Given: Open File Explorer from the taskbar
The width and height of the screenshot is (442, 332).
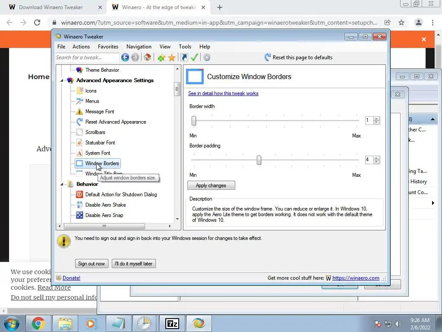Looking at the screenshot, I should point(65,323).
